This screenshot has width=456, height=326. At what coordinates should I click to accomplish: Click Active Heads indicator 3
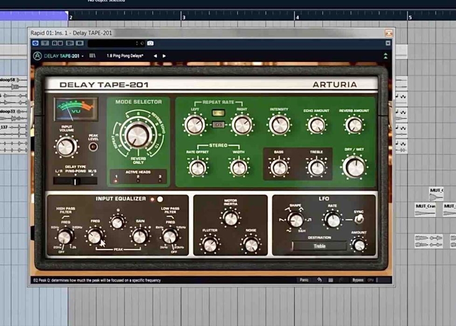160,181
